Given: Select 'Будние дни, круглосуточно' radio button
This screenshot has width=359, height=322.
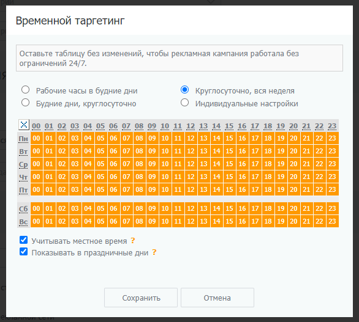Looking at the screenshot, I should tap(25, 103).
